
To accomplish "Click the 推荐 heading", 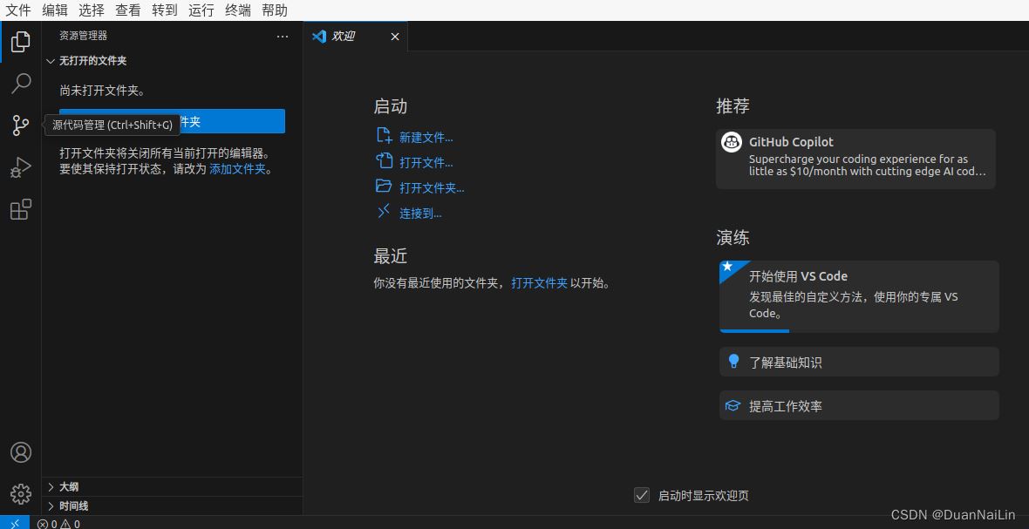I will click(x=733, y=106).
